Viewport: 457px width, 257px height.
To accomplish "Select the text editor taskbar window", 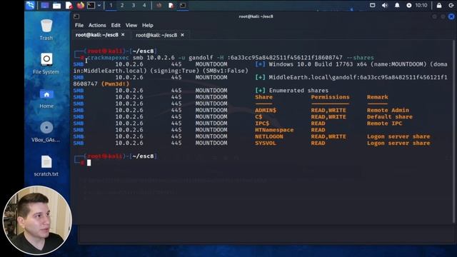I will 171,5.
